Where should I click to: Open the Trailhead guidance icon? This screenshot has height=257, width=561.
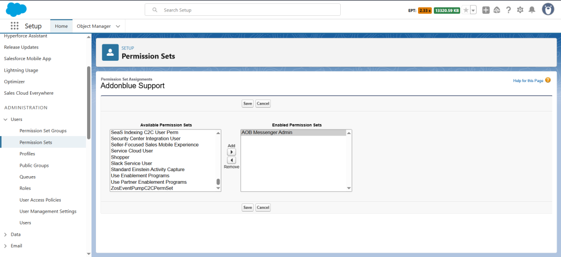497,10
